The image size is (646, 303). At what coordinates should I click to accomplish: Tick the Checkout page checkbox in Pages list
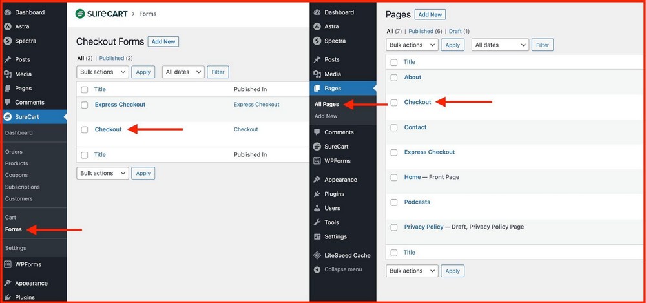tap(394, 103)
